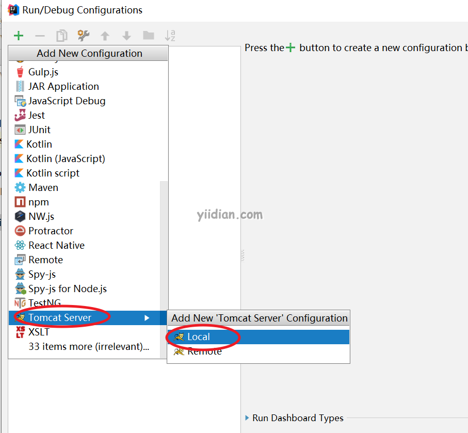Click the JUnit icon
Image resolution: width=468 pixels, height=433 pixels.
pyautogui.click(x=20, y=130)
